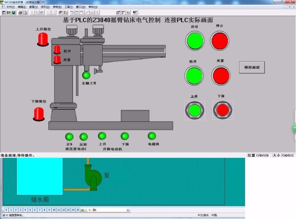Click the context help arrow-question icon

(135, 12)
